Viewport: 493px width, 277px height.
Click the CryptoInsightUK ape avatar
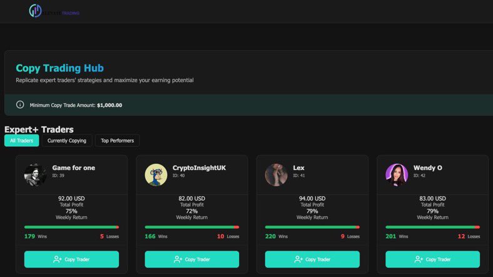tap(156, 175)
